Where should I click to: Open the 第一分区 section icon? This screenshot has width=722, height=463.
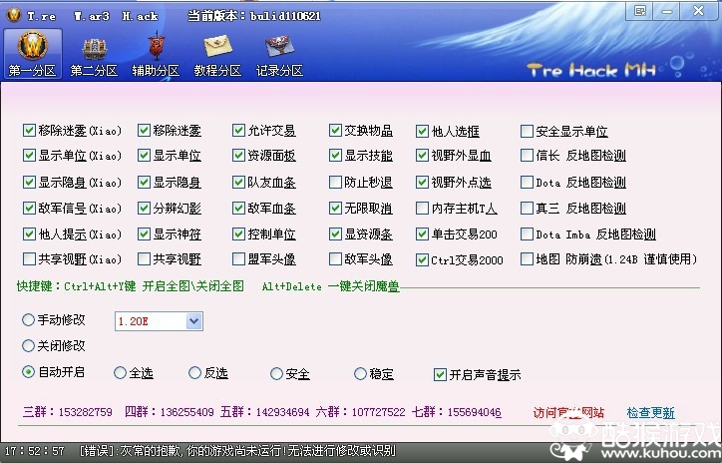point(32,53)
